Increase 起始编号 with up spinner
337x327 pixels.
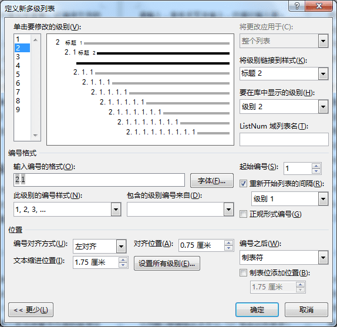coord(316,166)
